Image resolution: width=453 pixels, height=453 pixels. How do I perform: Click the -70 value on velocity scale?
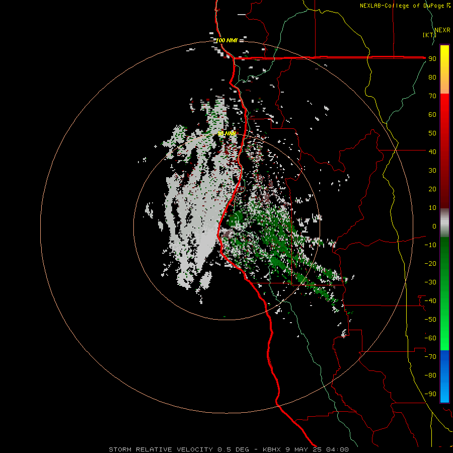click(430, 356)
